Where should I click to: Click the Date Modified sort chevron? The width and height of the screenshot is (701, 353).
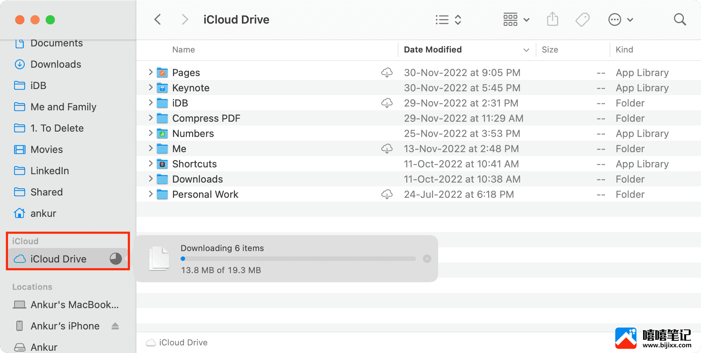coord(526,50)
